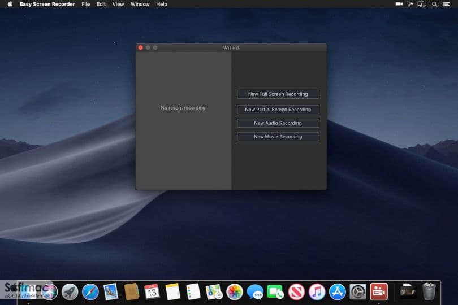The height and width of the screenshot is (305, 458).
Task: Open the View menu
Action: (x=118, y=4)
